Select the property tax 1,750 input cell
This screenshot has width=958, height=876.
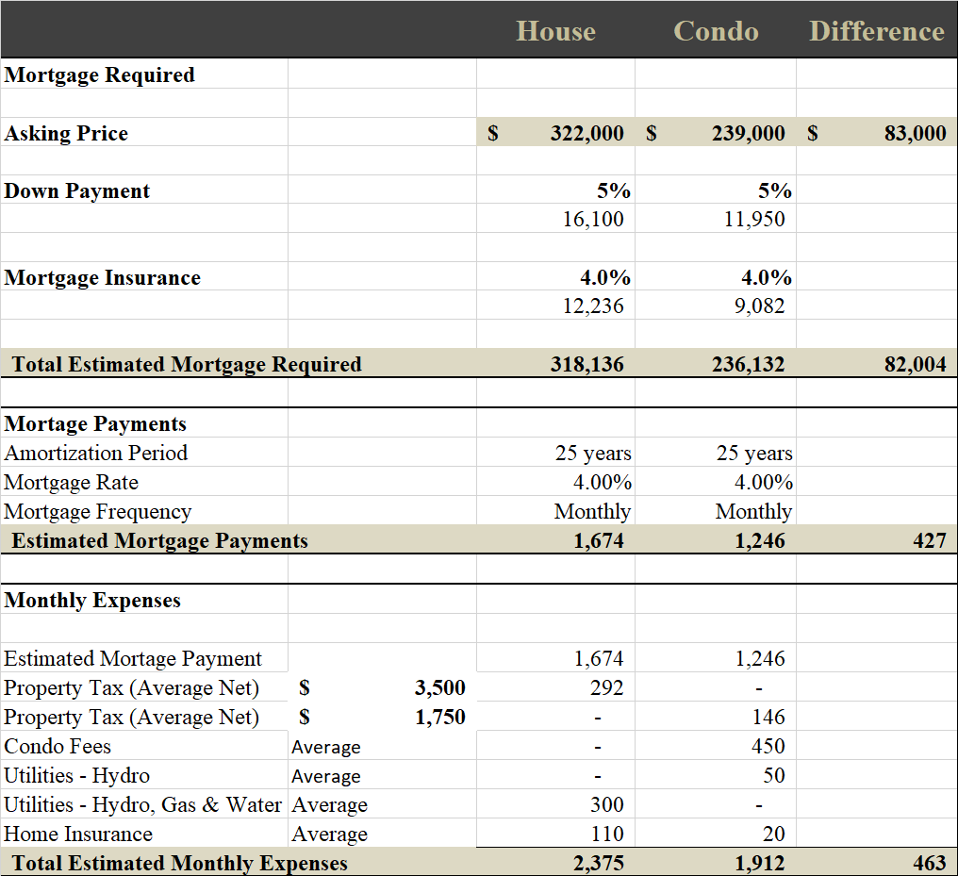[x=439, y=718]
